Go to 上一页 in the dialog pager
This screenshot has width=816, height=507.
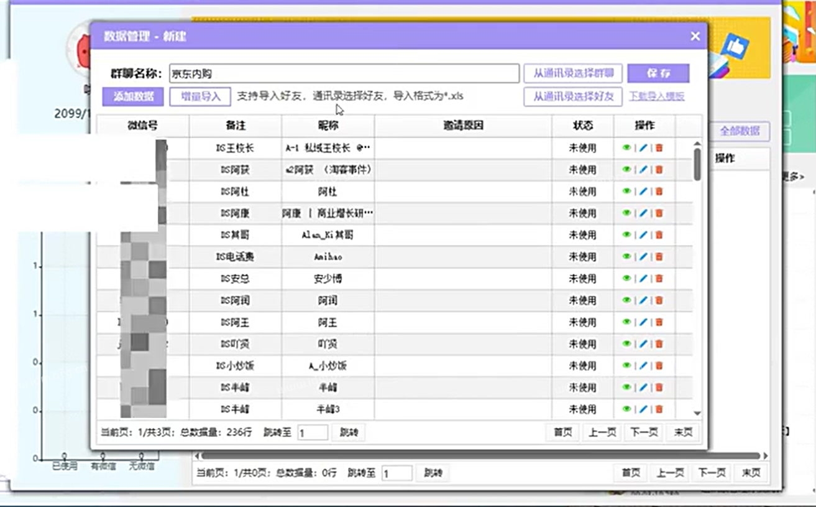602,432
